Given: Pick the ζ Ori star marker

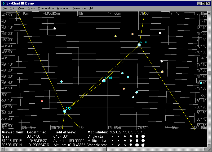Looking at the screenshot, I should coord(65,111).
